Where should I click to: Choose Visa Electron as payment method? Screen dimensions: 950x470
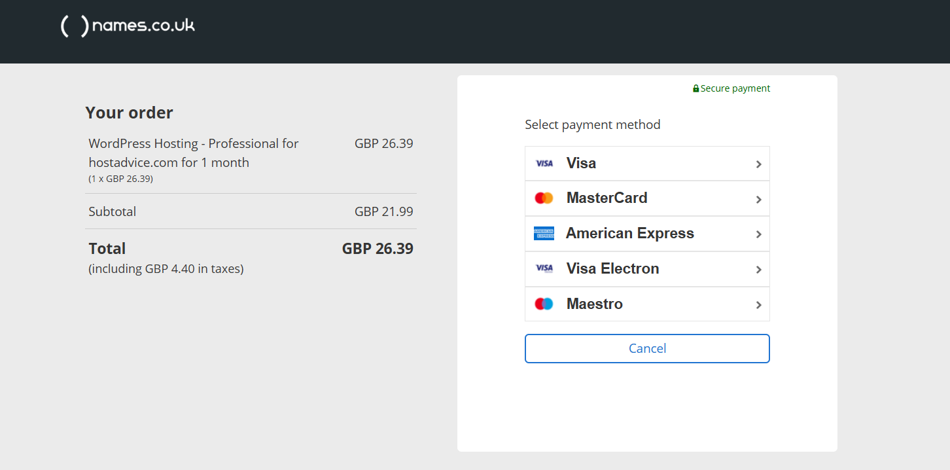pyautogui.click(x=647, y=269)
